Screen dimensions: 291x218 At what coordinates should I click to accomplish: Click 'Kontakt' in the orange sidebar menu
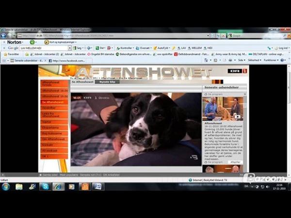click(54, 145)
